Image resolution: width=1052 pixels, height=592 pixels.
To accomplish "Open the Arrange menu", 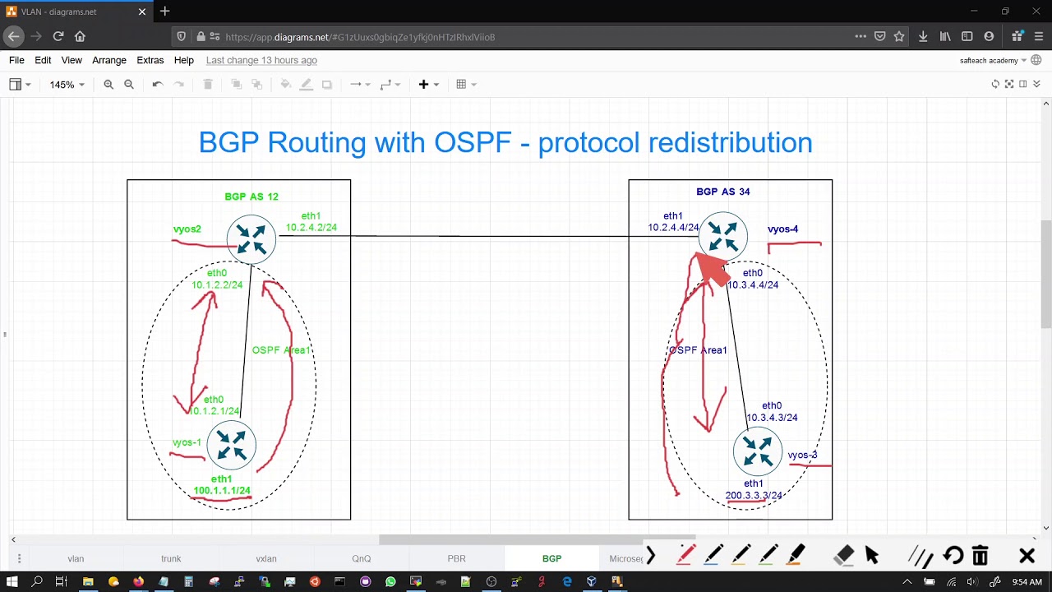I will coord(109,60).
